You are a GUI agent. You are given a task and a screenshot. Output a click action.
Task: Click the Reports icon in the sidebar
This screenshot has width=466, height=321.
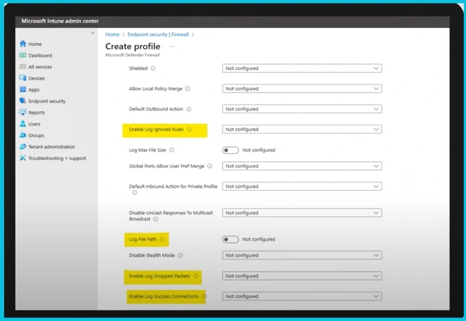23,112
